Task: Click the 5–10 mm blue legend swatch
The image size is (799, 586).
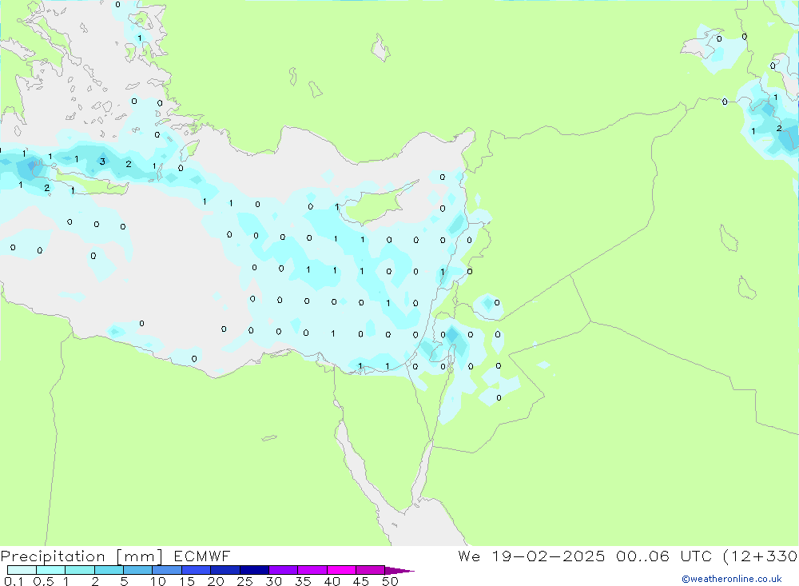Action: (137, 570)
